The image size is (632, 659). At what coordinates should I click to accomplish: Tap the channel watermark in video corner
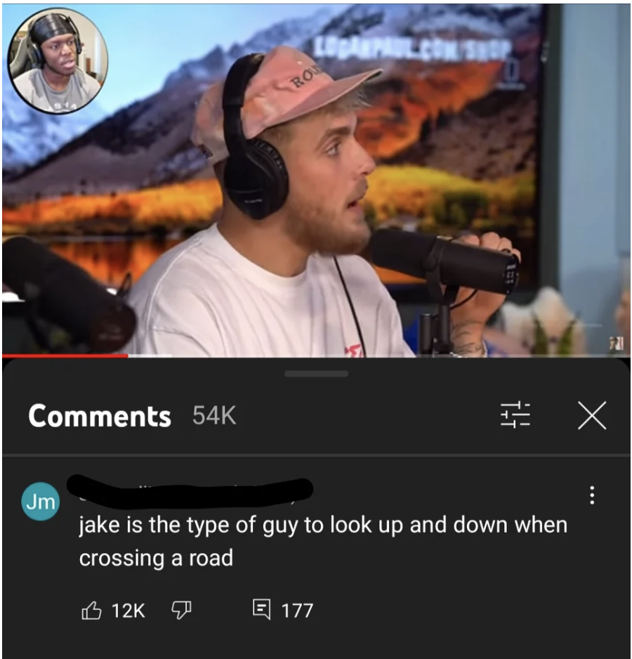point(617,345)
